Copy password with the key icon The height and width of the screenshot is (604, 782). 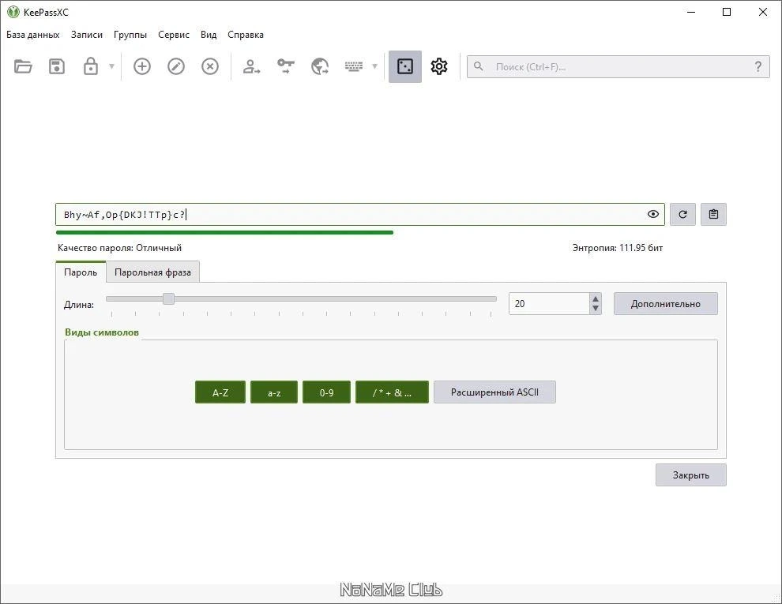pyautogui.click(x=286, y=66)
